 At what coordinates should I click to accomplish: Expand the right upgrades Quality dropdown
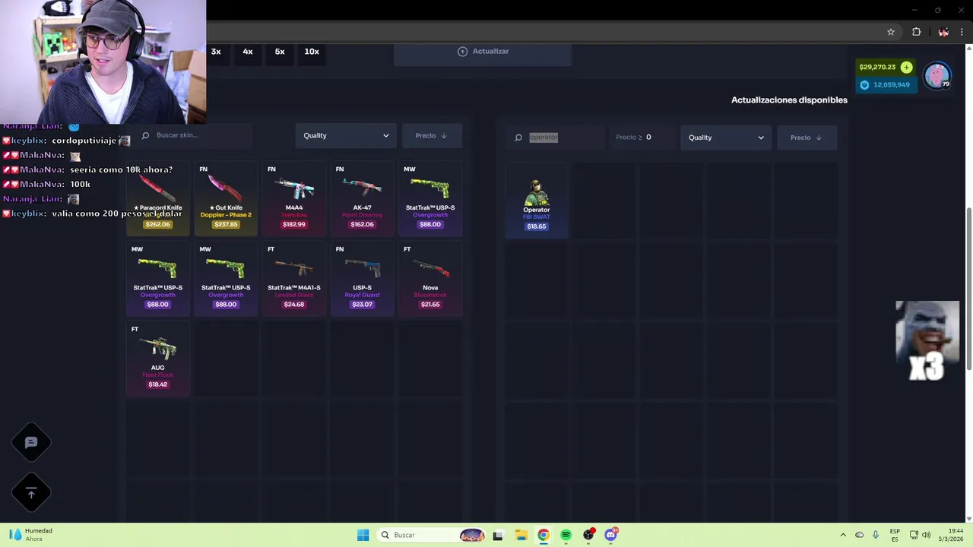[726, 138]
